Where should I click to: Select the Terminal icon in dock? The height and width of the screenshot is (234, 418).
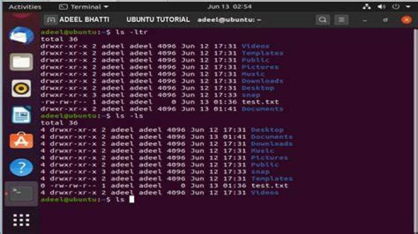click(x=21, y=194)
